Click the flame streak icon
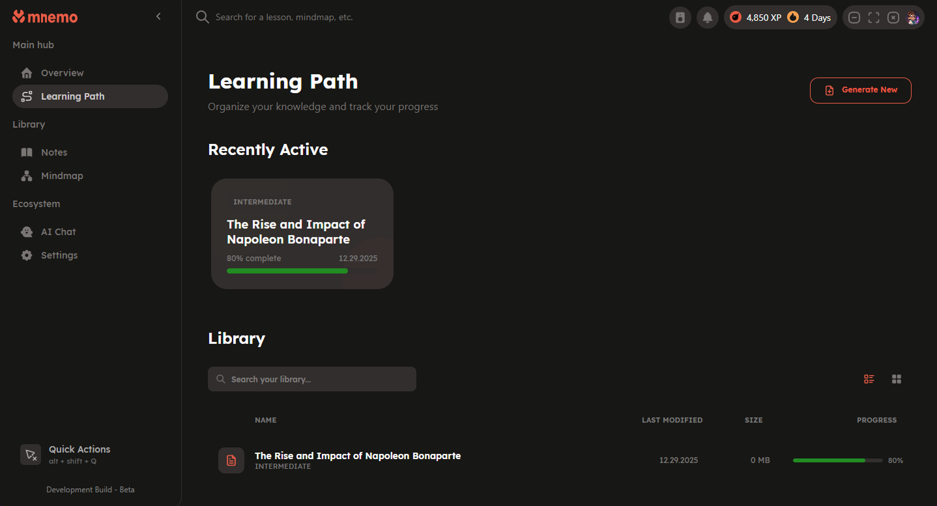Image resolution: width=937 pixels, height=506 pixels. [793, 18]
